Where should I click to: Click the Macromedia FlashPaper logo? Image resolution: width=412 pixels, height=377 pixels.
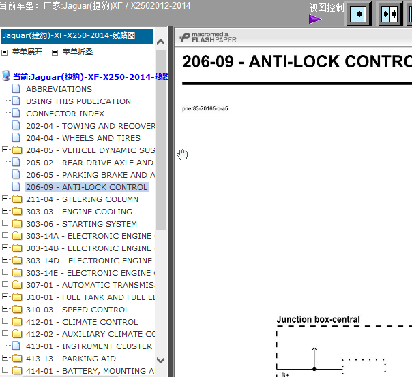208,37
